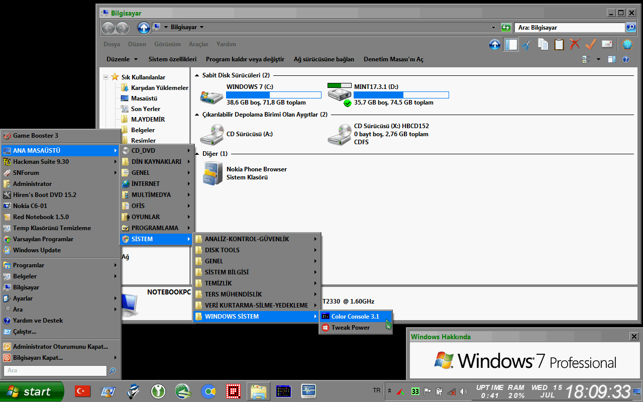Open the Yardım menu
This screenshot has width=643, height=402.
[x=226, y=44]
